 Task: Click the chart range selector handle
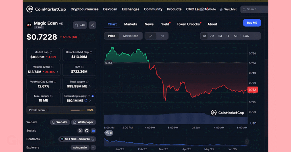pyautogui.click(x=246, y=142)
